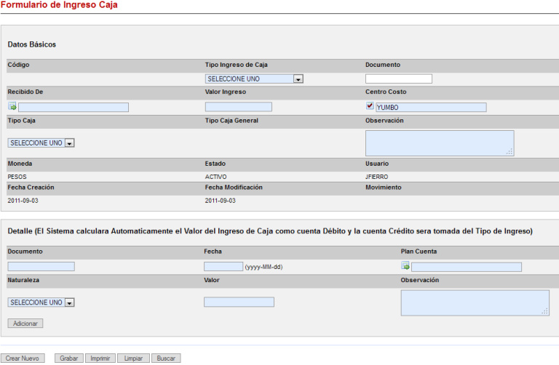
Task: Expand the Tipo Caja dropdown
Action: (x=41, y=143)
